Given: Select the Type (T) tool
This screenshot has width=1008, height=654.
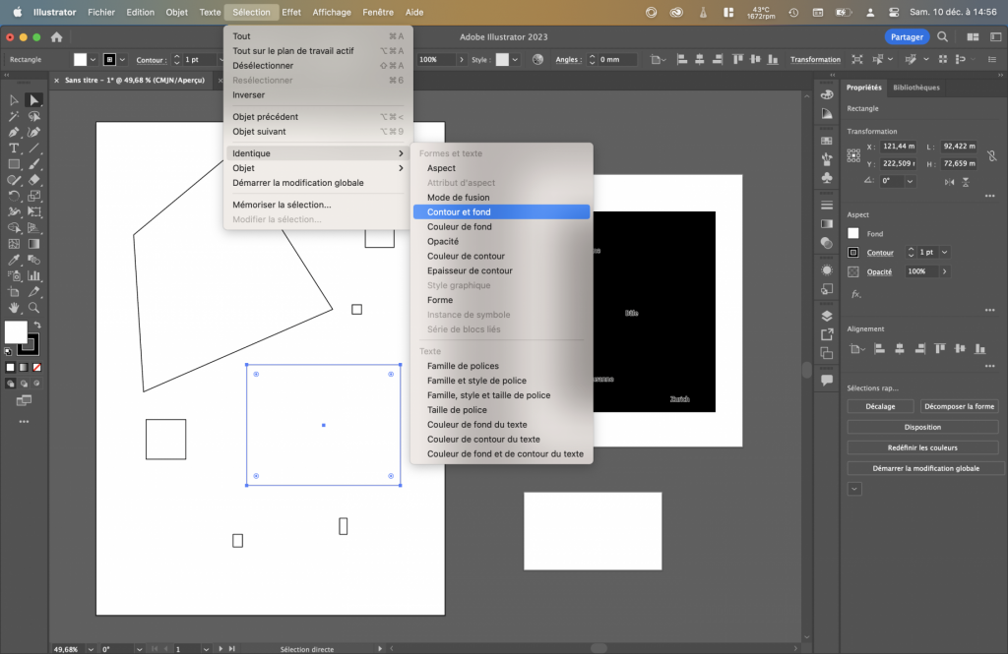Looking at the screenshot, I should (x=14, y=148).
